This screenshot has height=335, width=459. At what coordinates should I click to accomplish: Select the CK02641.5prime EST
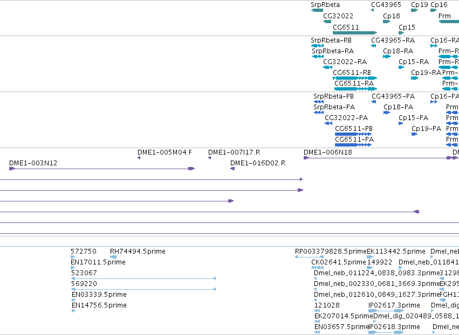coord(318,268)
